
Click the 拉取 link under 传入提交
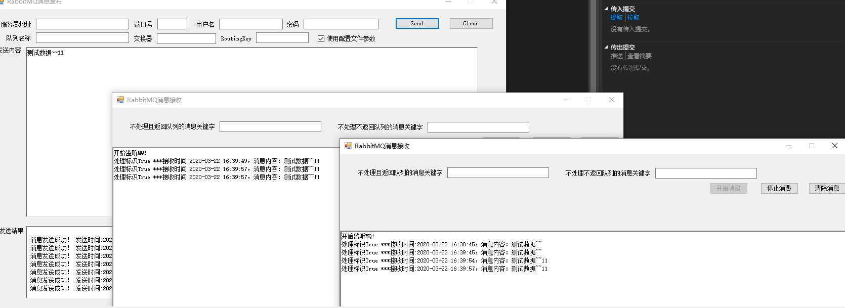coord(633,18)
